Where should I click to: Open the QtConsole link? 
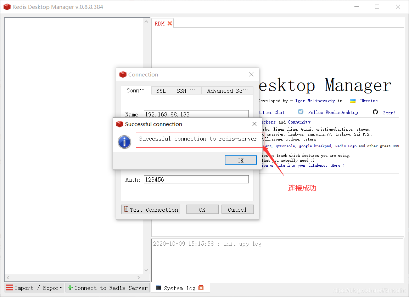pyautogui.click(x=285, y=146)
